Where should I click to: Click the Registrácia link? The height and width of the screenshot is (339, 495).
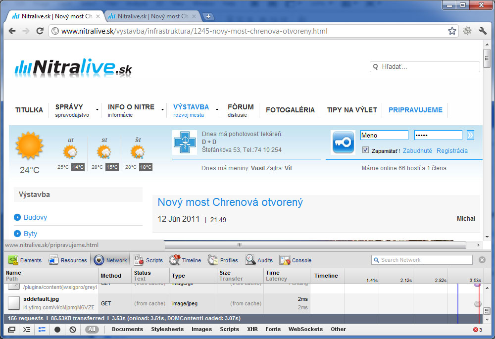452,151
